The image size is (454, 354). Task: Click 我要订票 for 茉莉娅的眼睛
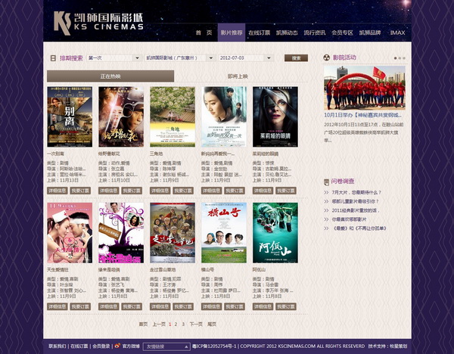[x=286, y=191]
